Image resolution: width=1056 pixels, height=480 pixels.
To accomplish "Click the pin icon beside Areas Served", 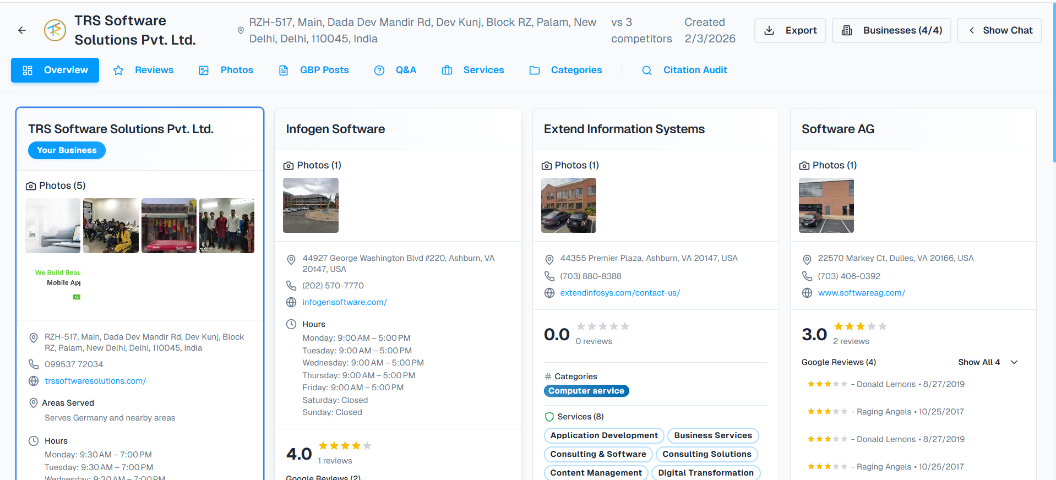I will [x=34, y=403].
